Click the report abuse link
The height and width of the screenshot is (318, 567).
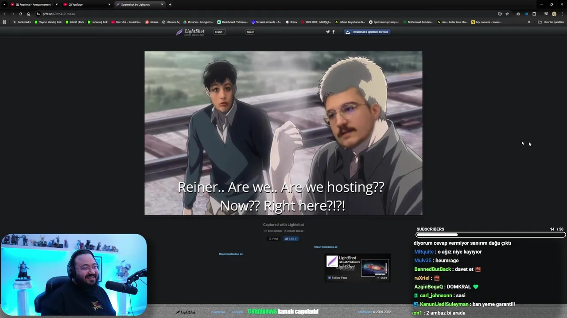click(x=294, y=231)
